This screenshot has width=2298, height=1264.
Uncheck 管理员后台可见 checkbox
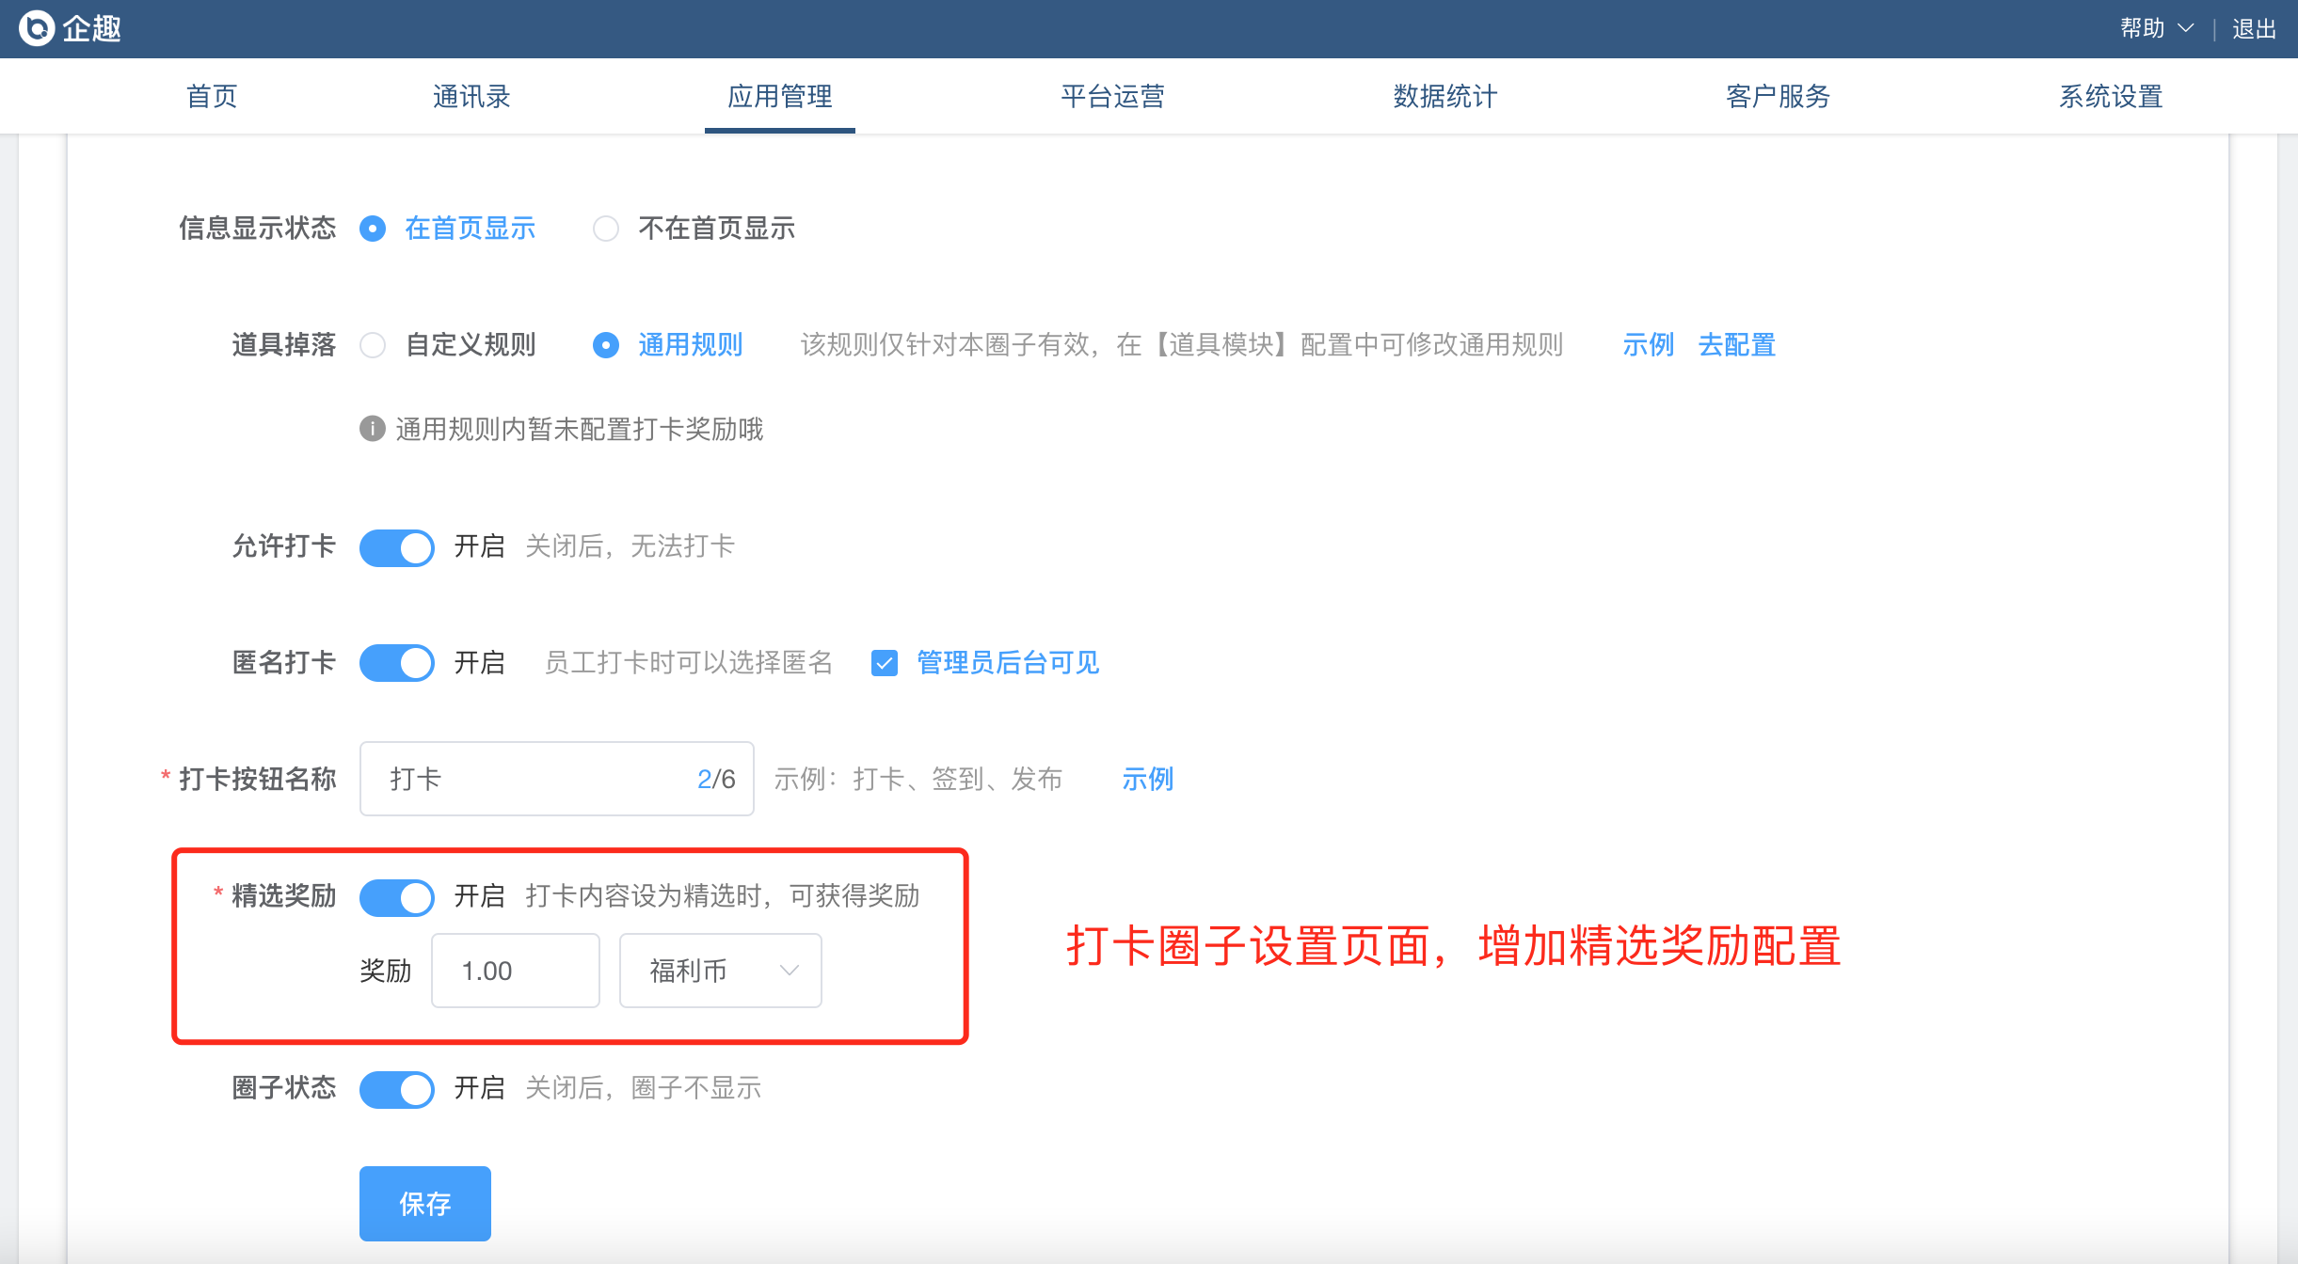click(885, 663)
